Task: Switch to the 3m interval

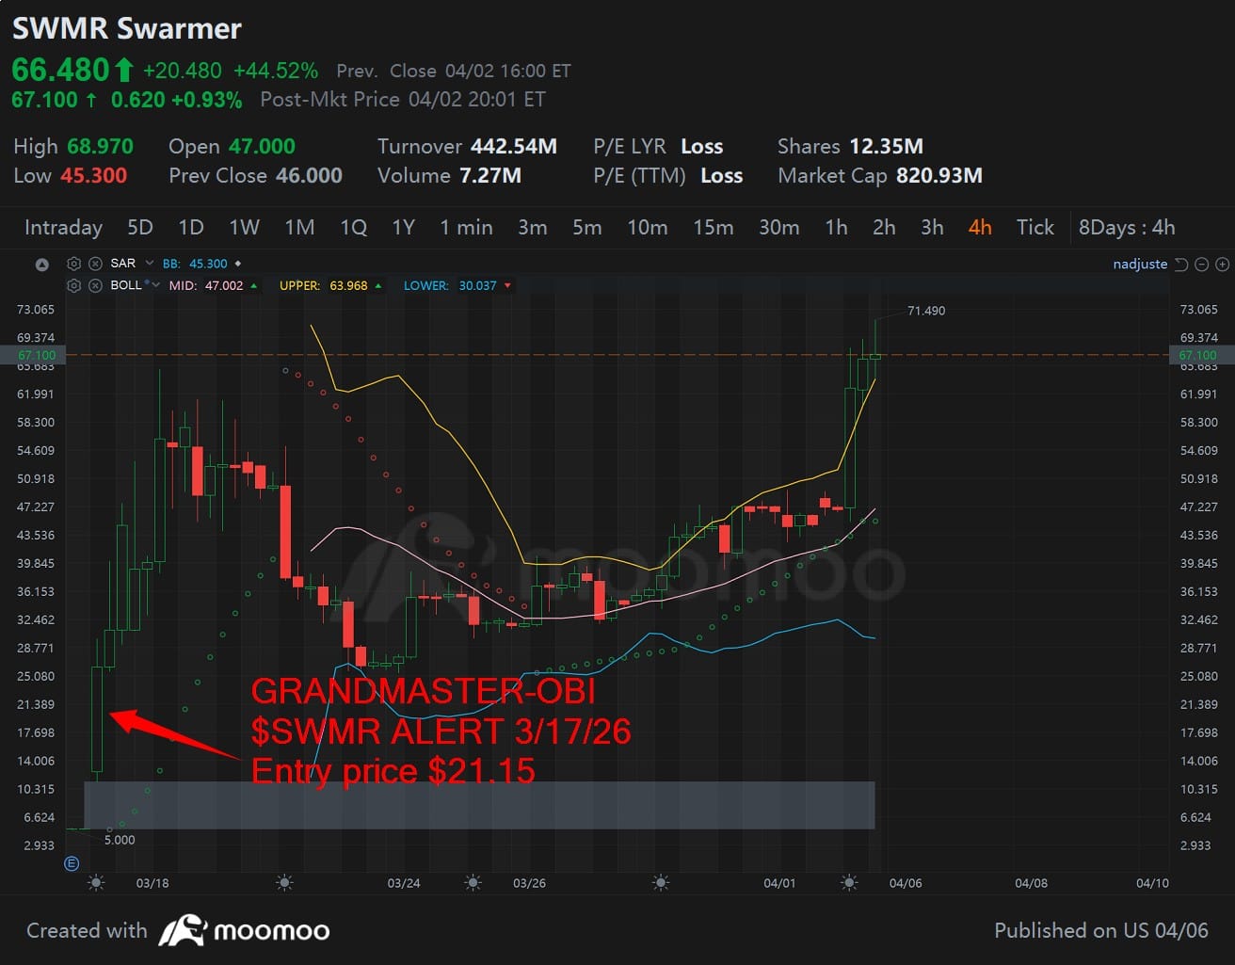Action: click(x=533, y=228)
